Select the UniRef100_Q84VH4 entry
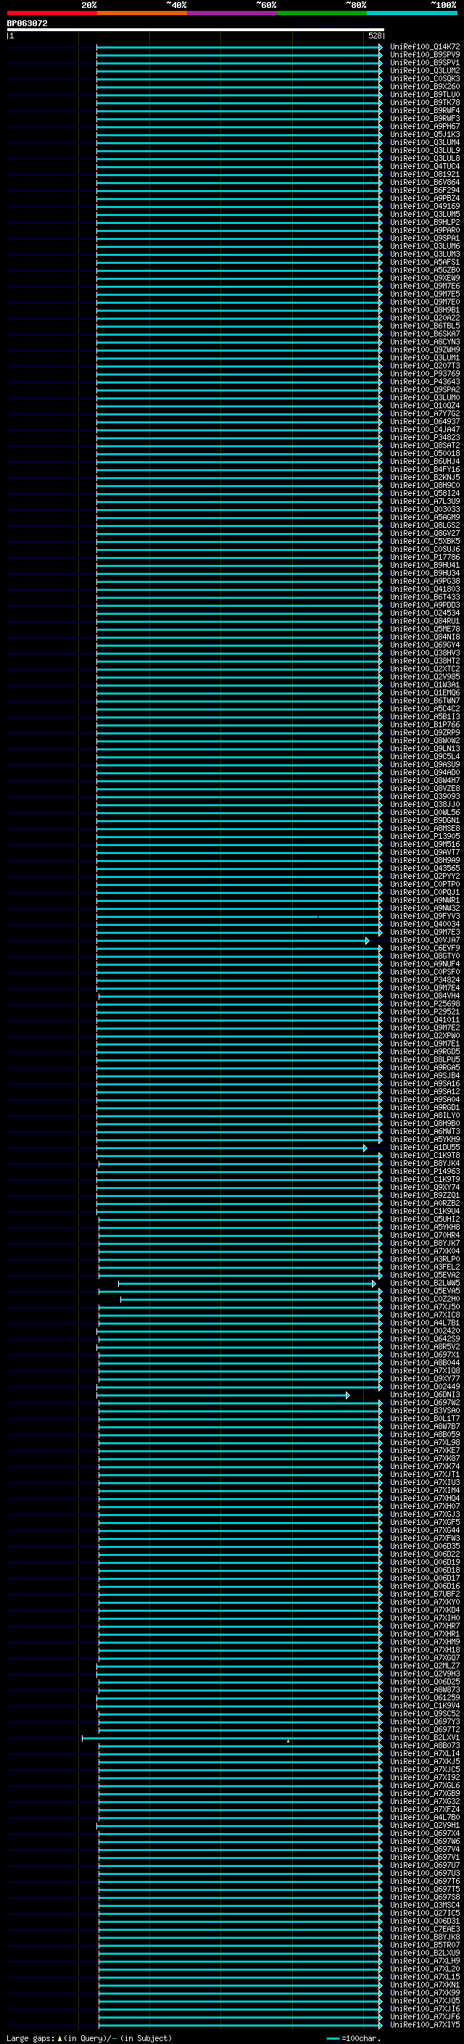The height and width of the screenshot is (2044, 464). click(425, 996)
